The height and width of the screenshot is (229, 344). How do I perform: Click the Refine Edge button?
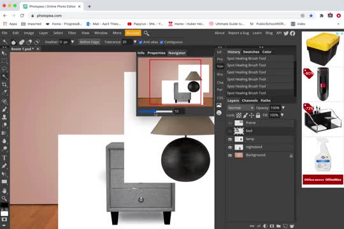(x=89, y=42)
